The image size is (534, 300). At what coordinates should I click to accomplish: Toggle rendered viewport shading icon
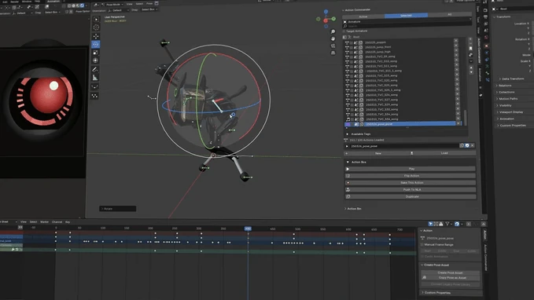coord(82,5)
